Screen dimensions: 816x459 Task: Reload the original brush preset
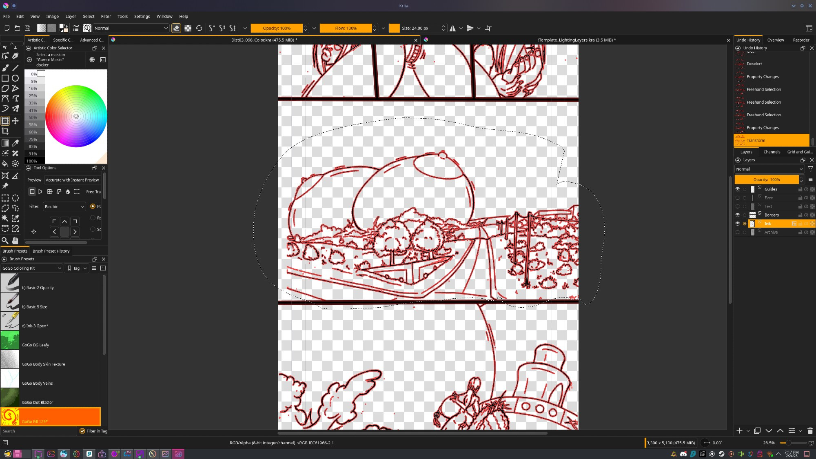tap(199, 28)
